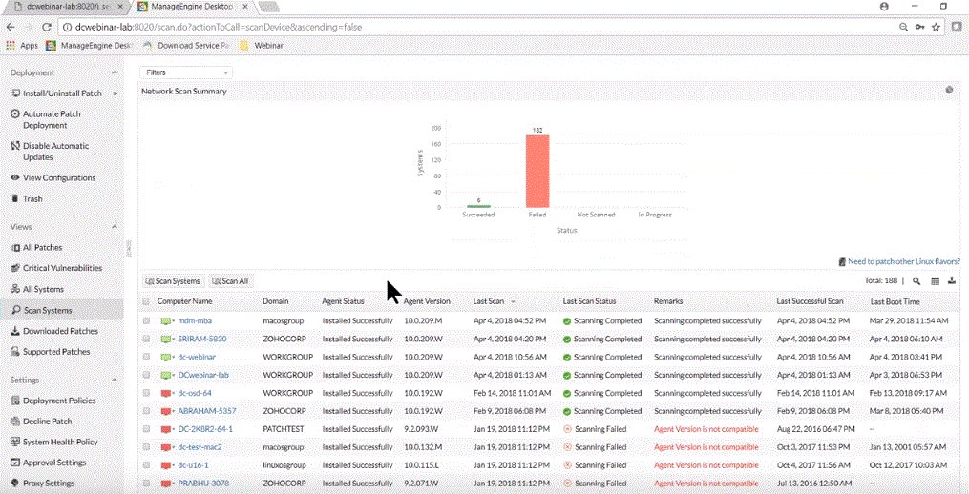The width and height of the screenshot is (969, 494).
Task: Check the ABRAHAM-5357 row checkbox
Action: pos(146,411)
